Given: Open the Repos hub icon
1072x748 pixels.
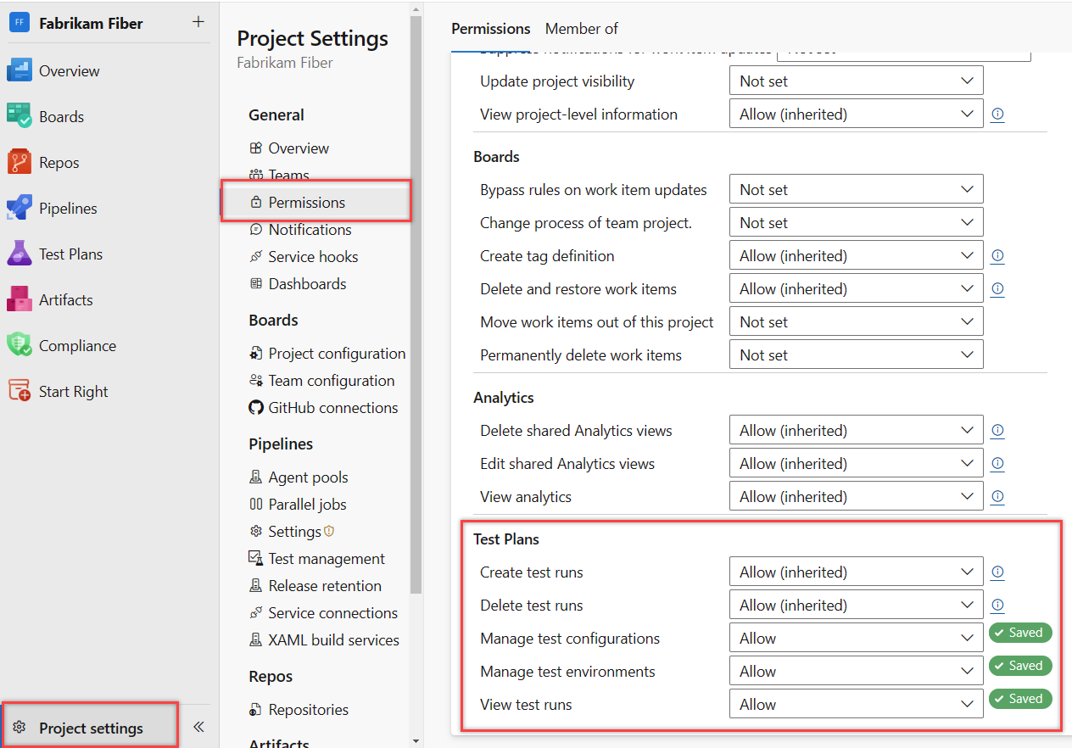Looking at the screenshot, I should [19, 163].
